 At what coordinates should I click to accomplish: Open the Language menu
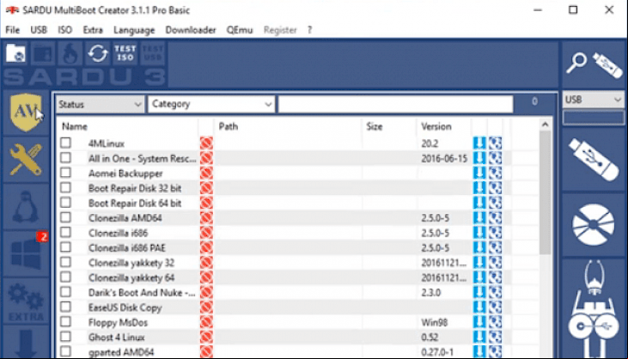pyautogui.click(x=134, y=30)
